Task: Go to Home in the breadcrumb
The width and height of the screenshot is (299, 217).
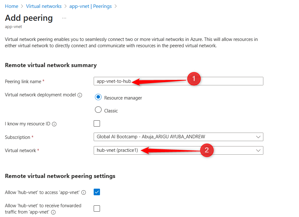Action: point(12,6)
